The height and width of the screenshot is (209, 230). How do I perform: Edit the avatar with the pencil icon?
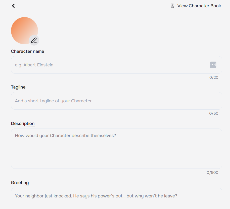[x=34, y=40]
